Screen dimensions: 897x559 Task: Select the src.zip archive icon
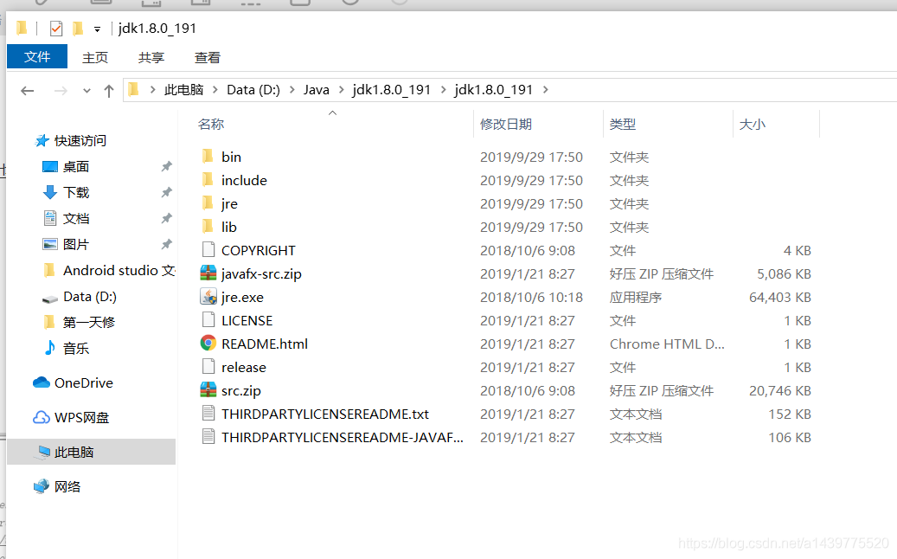coord(208,390)
